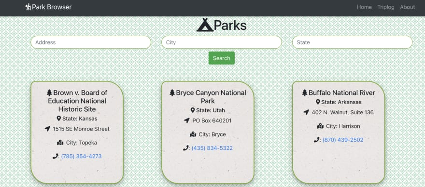
Task: Open the Home nav link
Action: [364, 7]
